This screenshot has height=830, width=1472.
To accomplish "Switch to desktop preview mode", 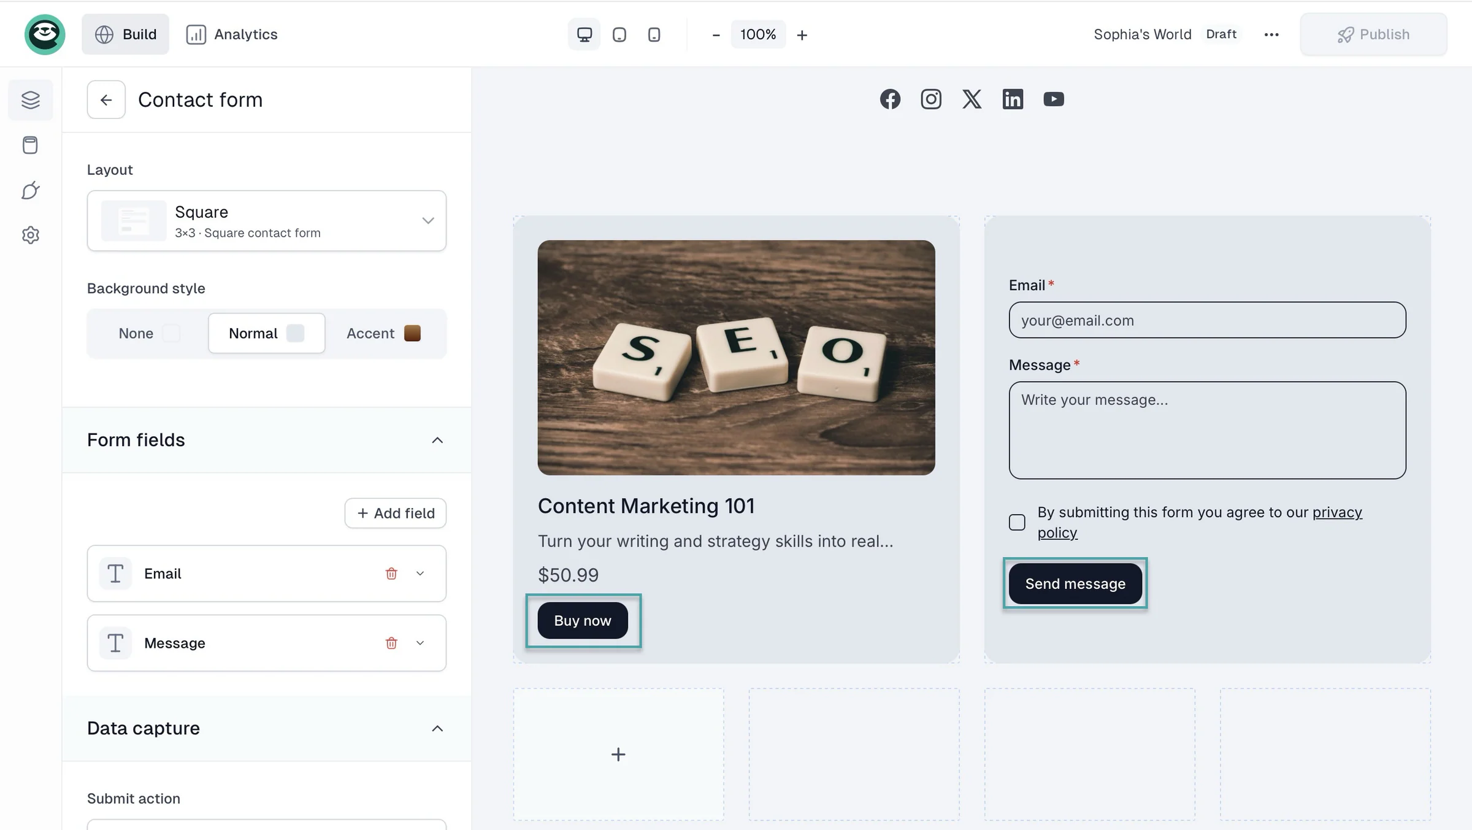I will point(584,34).
